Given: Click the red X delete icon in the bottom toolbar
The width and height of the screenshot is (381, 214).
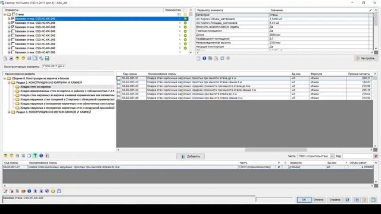Looking at the screenshot, I should [11, 191].
